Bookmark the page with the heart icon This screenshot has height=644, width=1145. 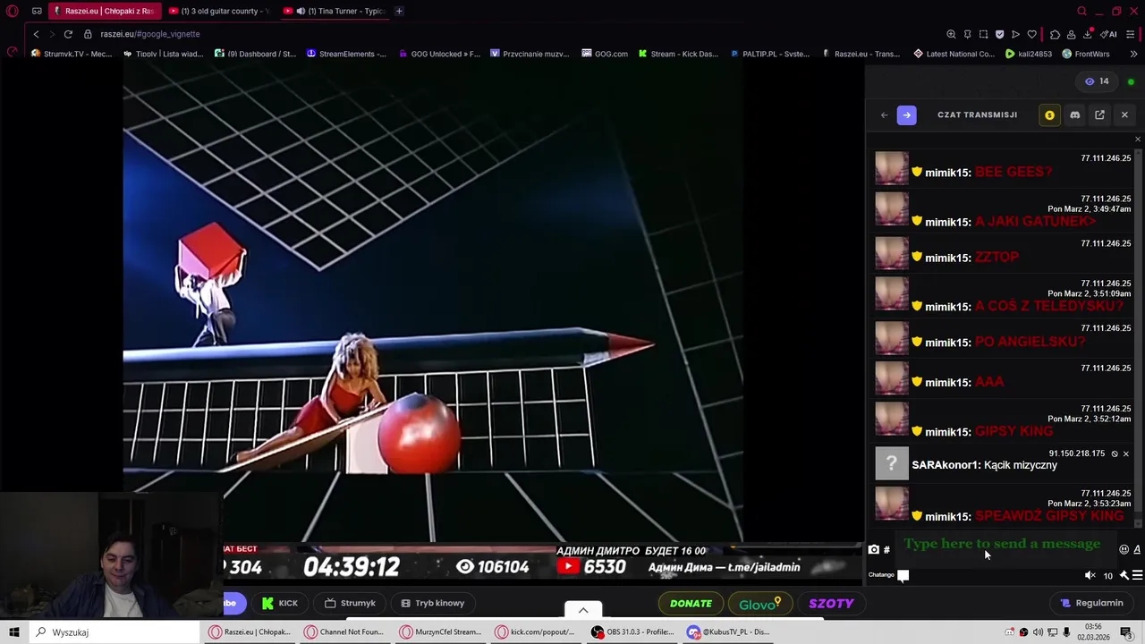pyautogui.click(x=1031, y=34)
